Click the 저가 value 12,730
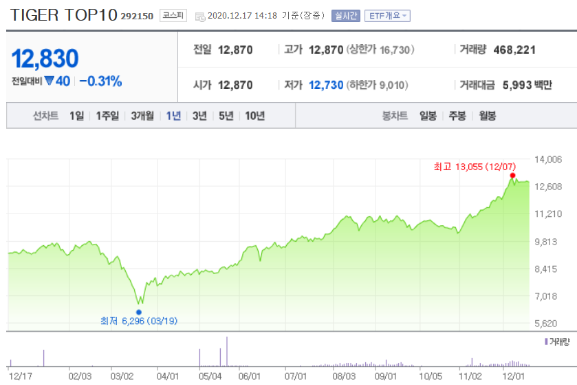Image resolution: width=577 pixels, height=385 pixels. point(326,85)
